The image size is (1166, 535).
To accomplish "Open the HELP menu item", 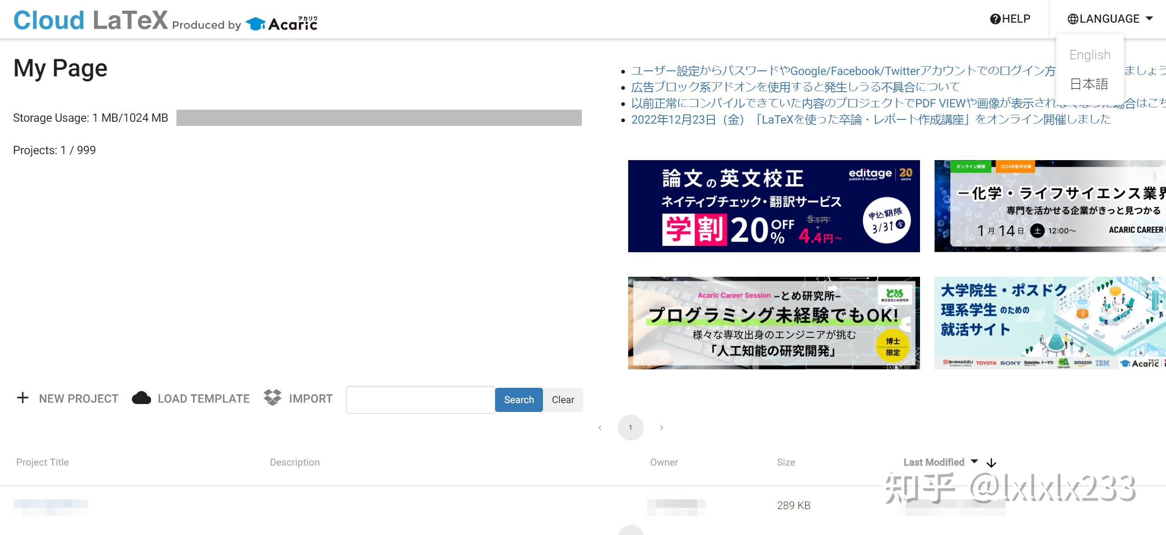I will click(1010, 19).
